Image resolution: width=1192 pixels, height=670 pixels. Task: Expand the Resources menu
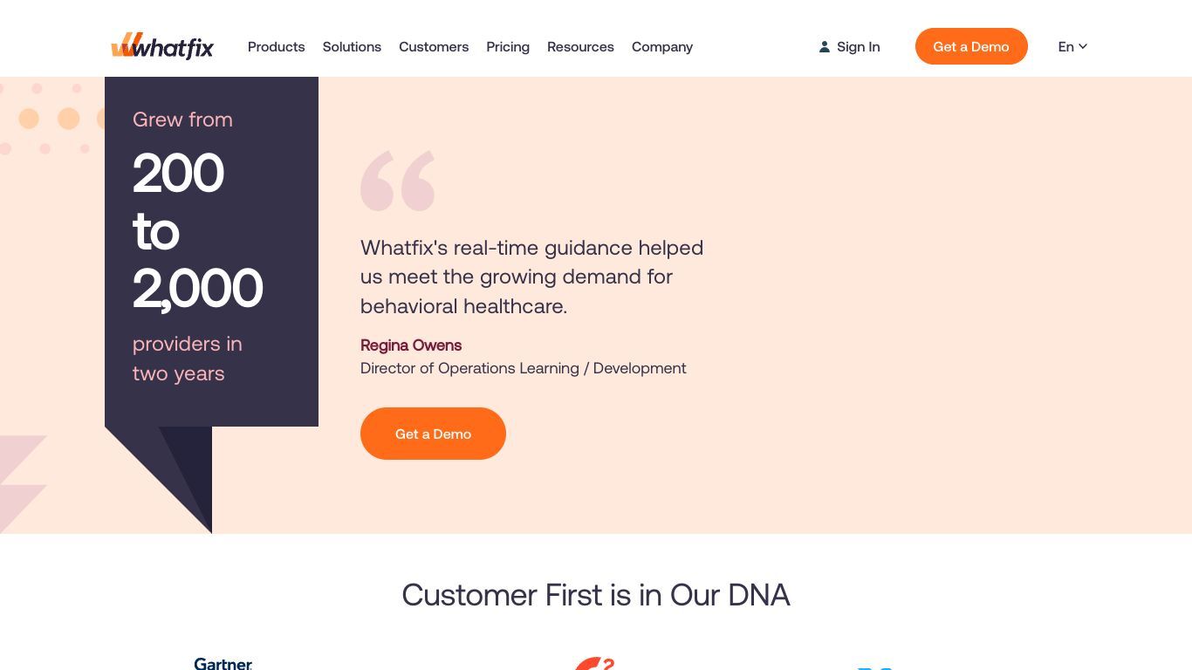coord(580,47)
